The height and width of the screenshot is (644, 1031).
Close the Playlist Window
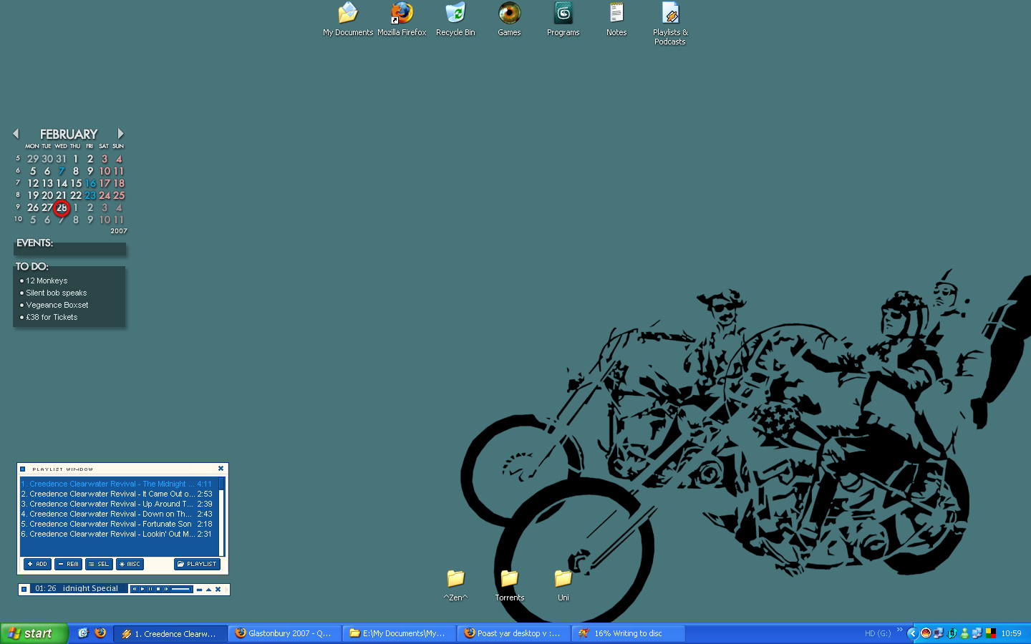(x=221, y=469)
